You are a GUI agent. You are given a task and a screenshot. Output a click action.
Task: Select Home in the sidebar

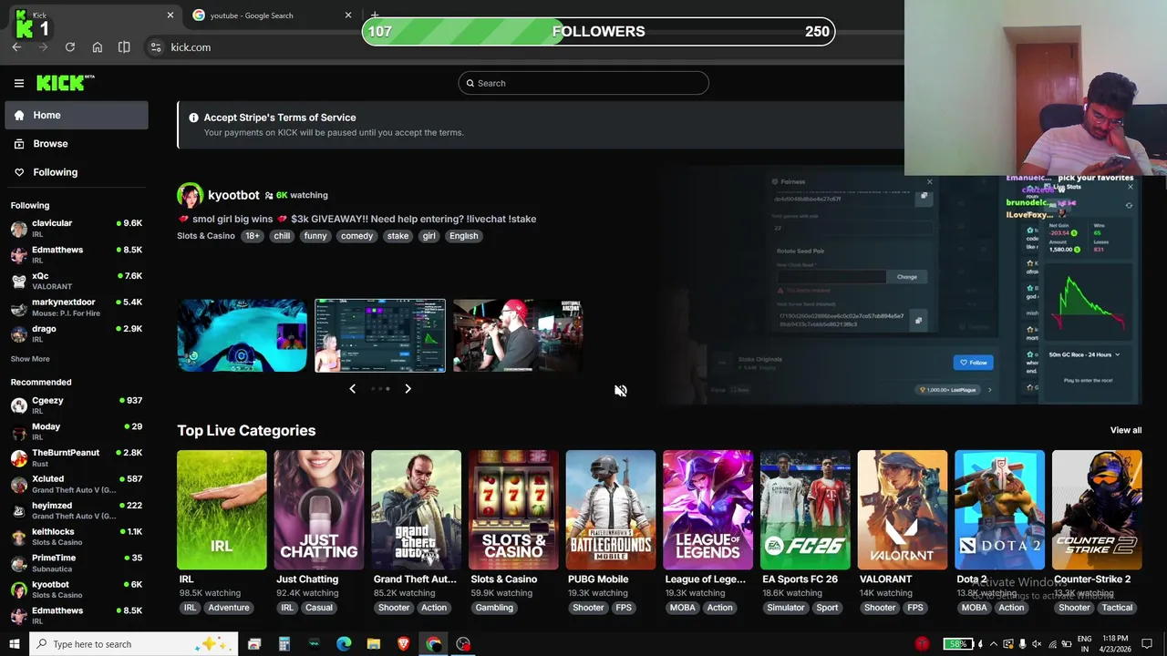(x=77, y=116)
